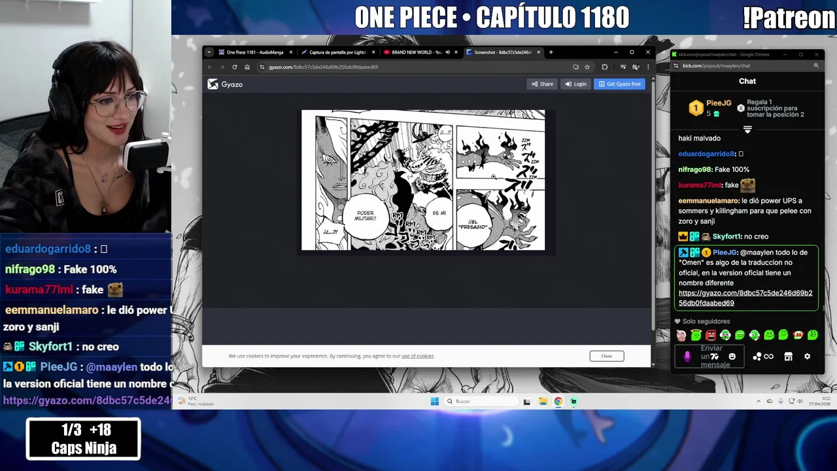Switch to Captura de pantalla Lightshot tab

pos(337,52)
